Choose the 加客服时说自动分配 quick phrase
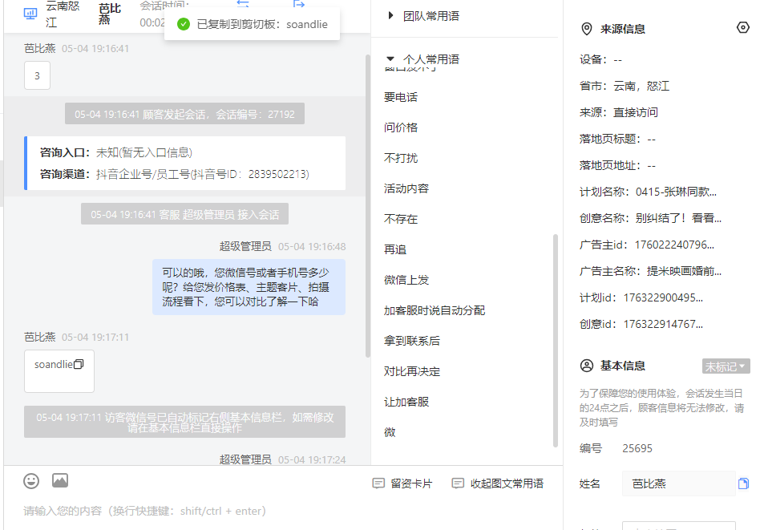 point(435,310)
